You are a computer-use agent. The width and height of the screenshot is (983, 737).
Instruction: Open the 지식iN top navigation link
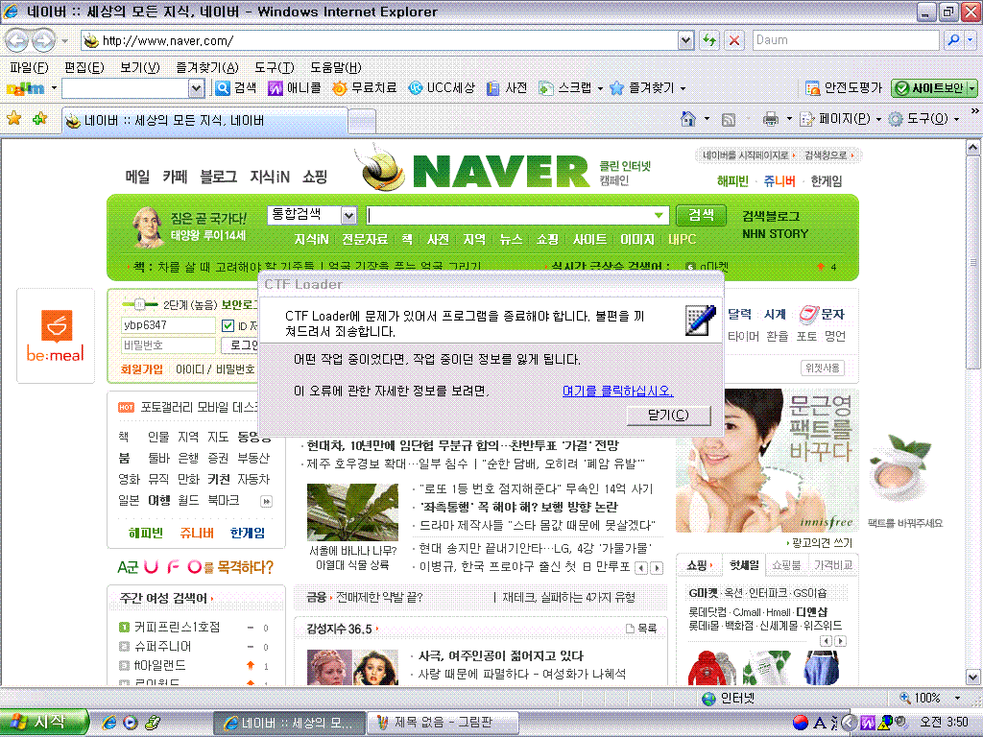[270, 177]
